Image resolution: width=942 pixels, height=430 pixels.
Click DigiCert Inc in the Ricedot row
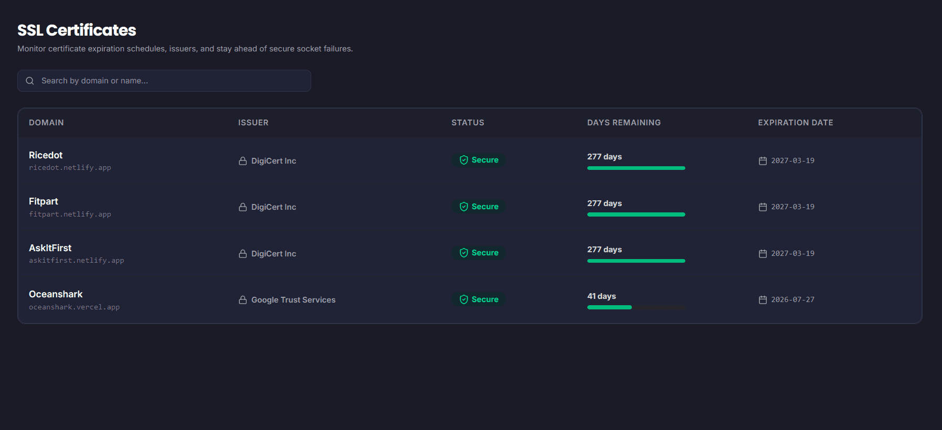click(274, 161)
